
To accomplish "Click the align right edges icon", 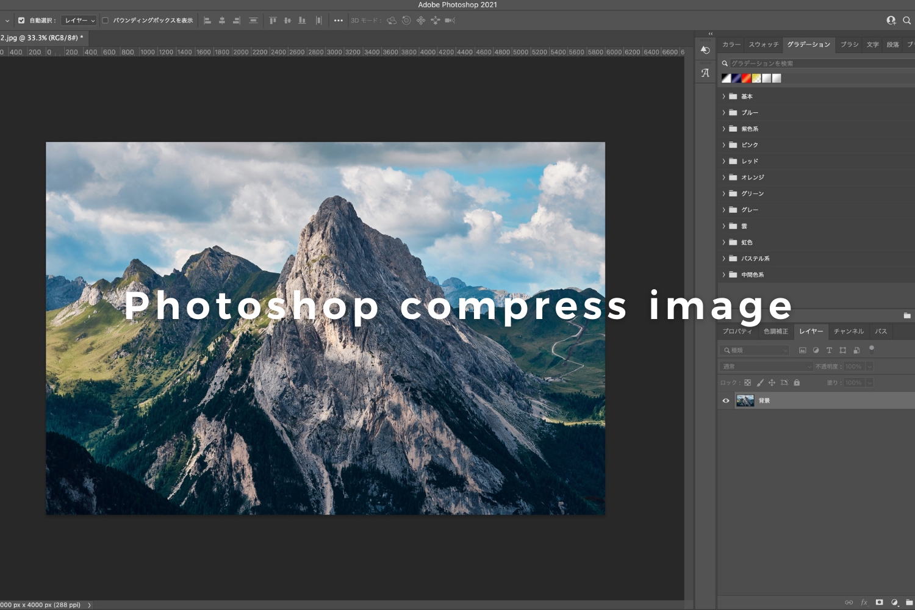I will click(237, 21).
